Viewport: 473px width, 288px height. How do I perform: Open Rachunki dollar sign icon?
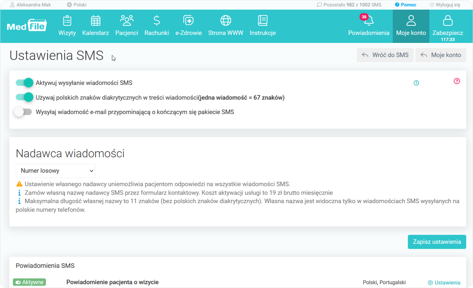tap(156, 21)
